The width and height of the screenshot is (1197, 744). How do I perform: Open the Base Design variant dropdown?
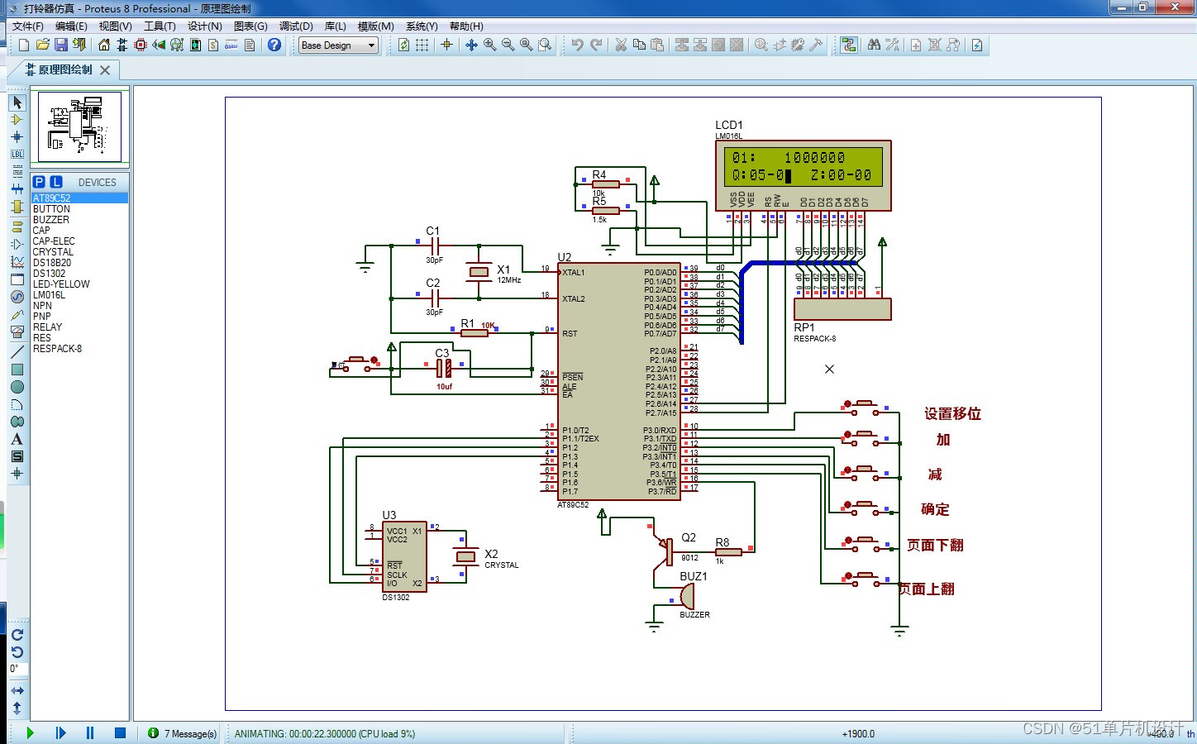pyautogui.click(x=339, y=45)
